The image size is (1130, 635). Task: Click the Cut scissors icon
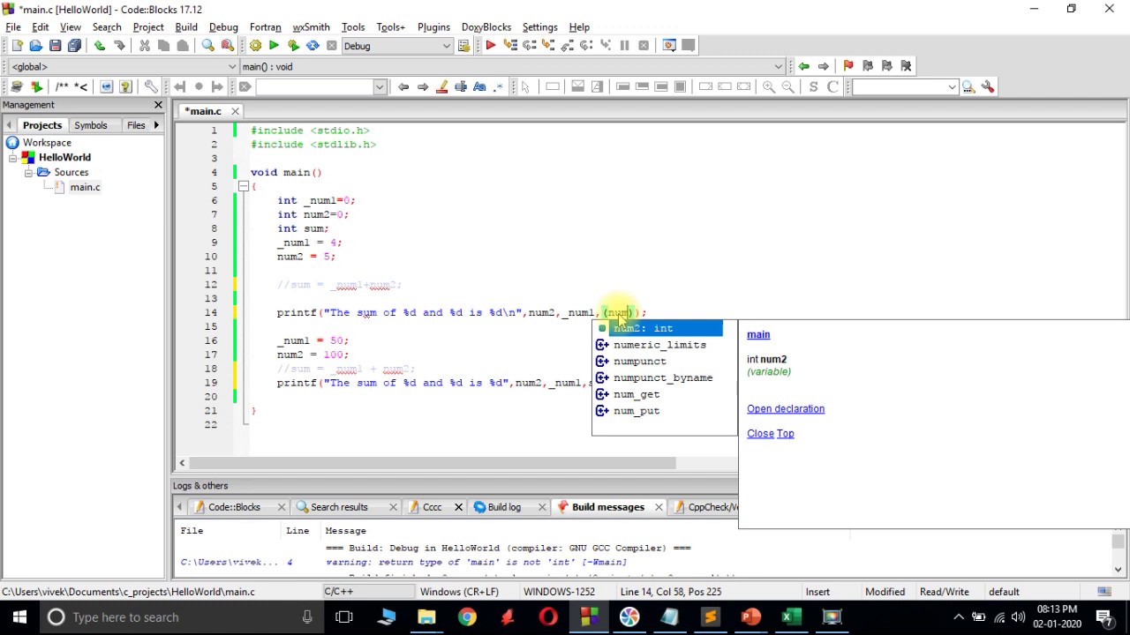pyautogui.click(x=145, y=46)
